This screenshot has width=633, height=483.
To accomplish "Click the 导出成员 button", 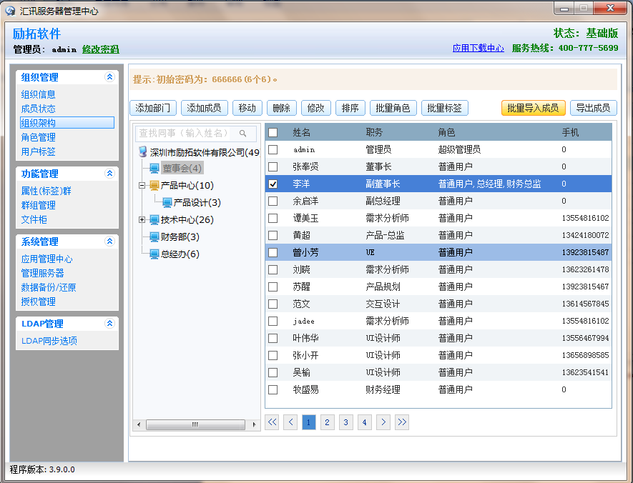I will tap(594, 108).
